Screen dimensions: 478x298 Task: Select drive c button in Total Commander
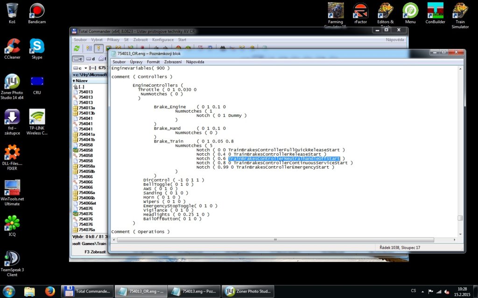pyautogui.click(x=78, y=59)
